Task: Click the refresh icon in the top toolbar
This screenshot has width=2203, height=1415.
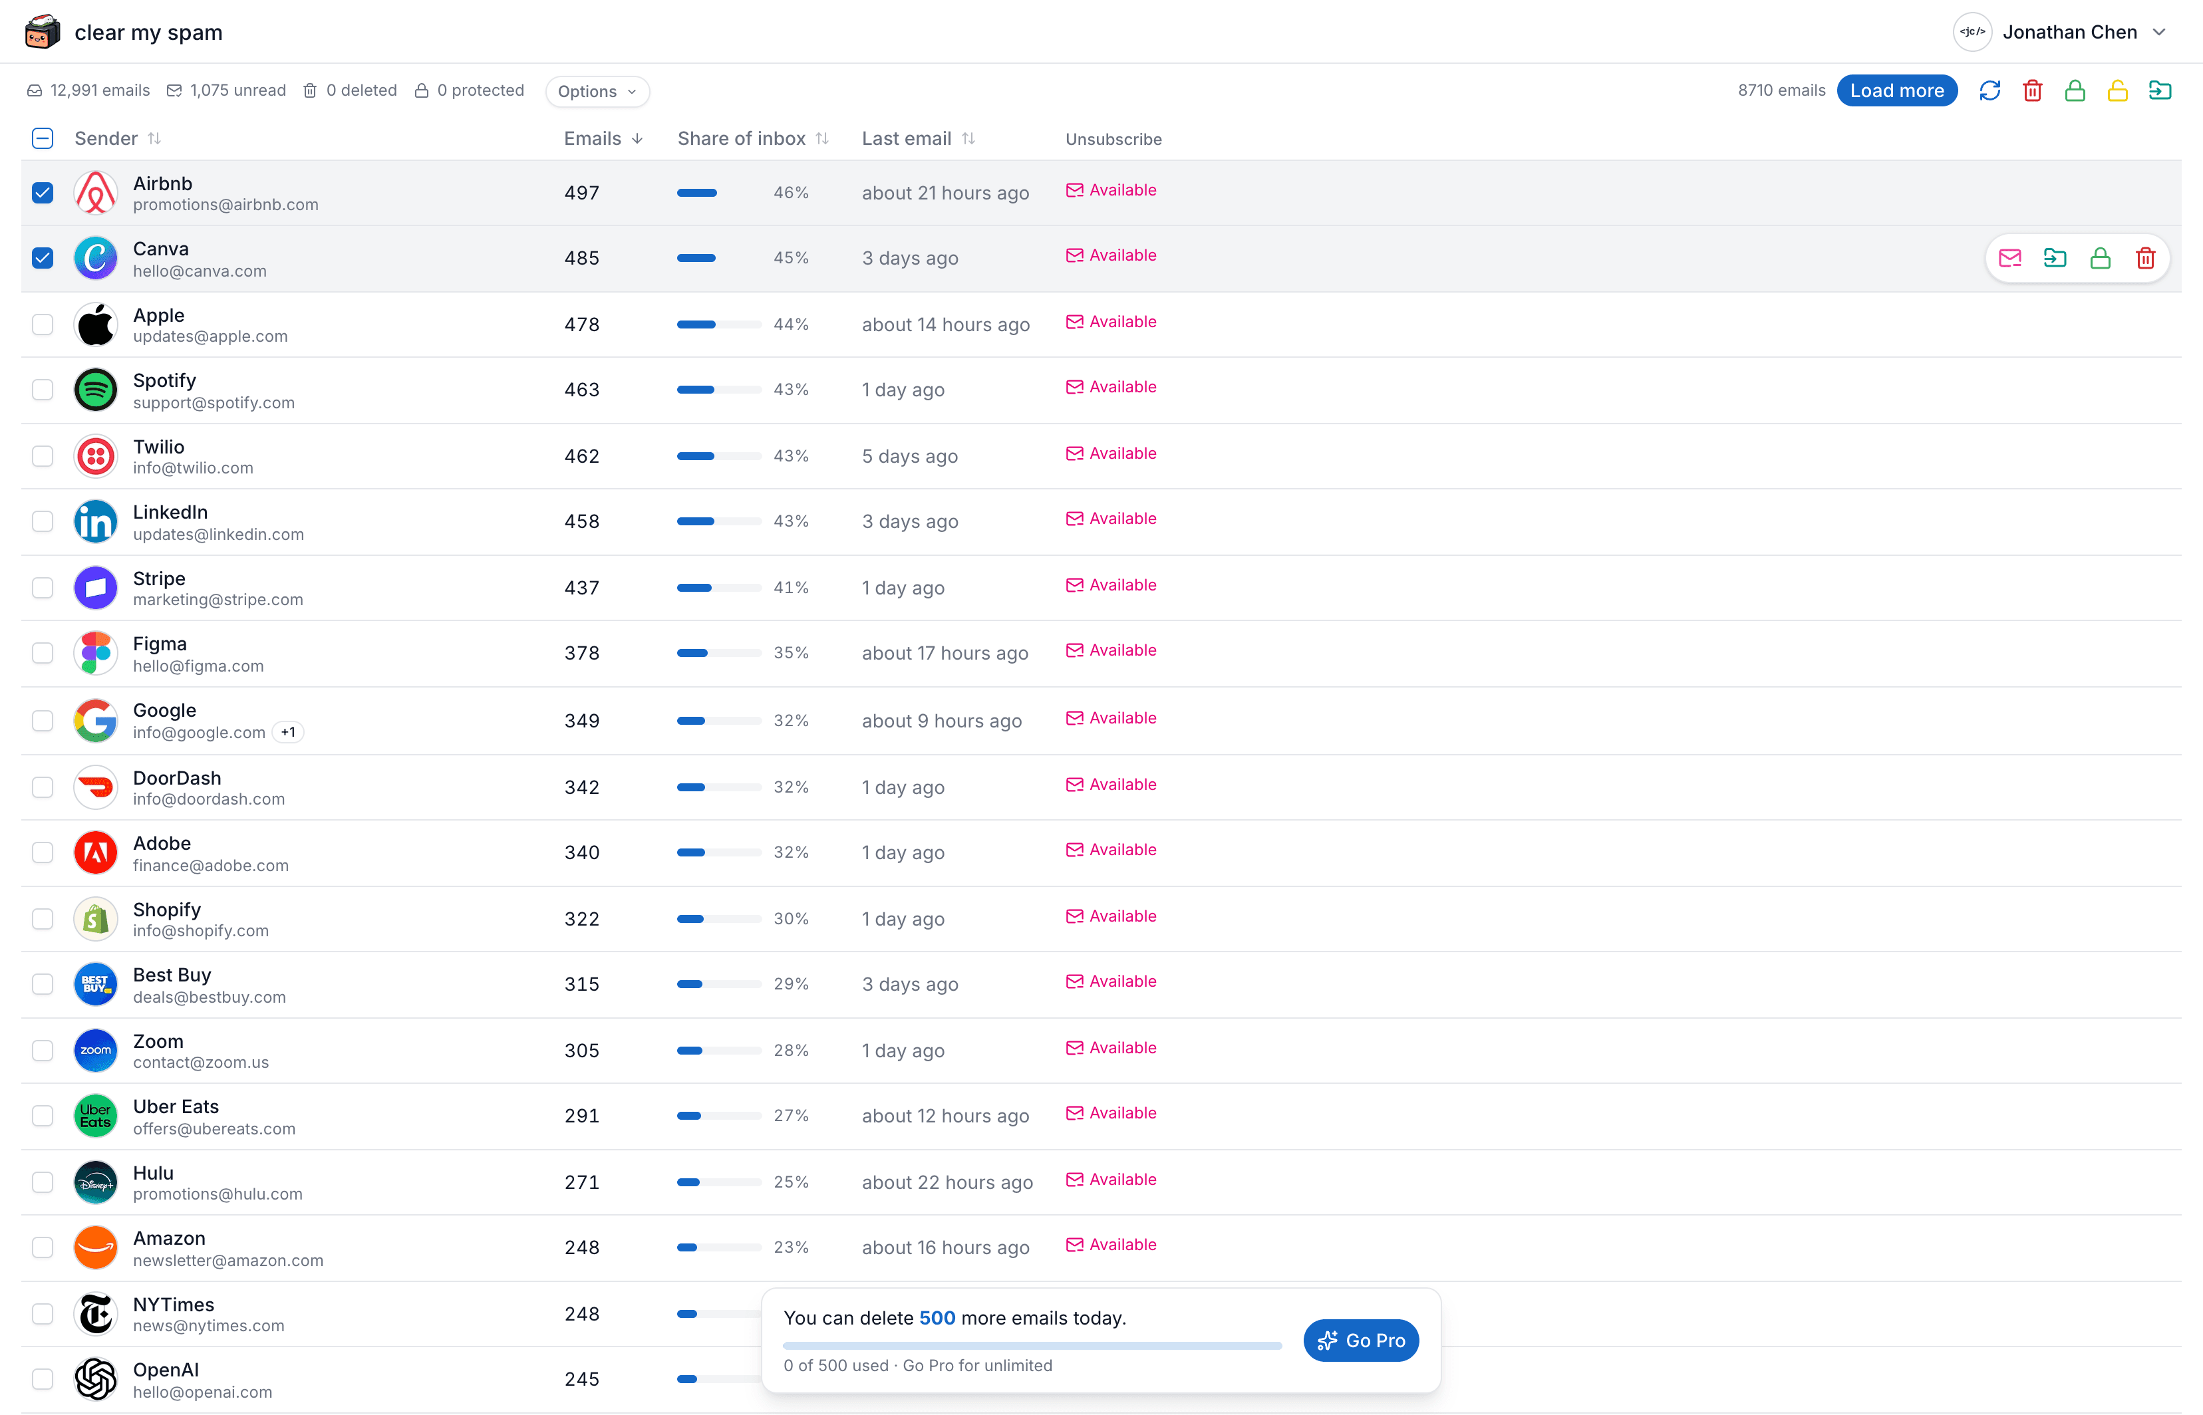Action: point(1989,90)
